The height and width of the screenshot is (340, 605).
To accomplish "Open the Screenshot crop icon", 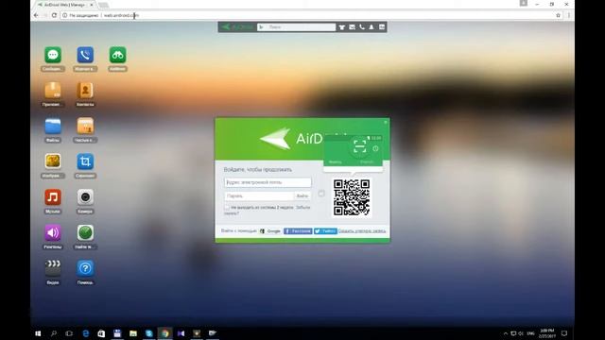I will pyautogui.click(x=85, y=161).
